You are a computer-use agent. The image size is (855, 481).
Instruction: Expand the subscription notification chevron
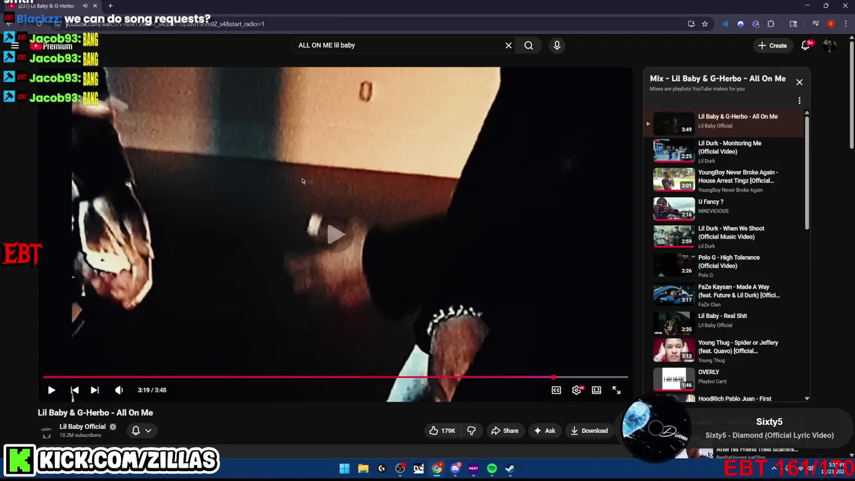tap(148, 431)
